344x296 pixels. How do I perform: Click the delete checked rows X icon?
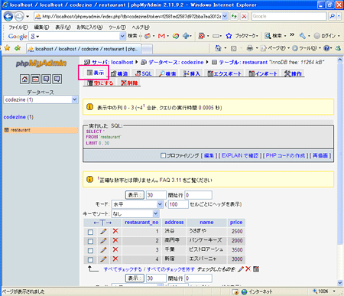pyautogui.click(x=248, y=268)
